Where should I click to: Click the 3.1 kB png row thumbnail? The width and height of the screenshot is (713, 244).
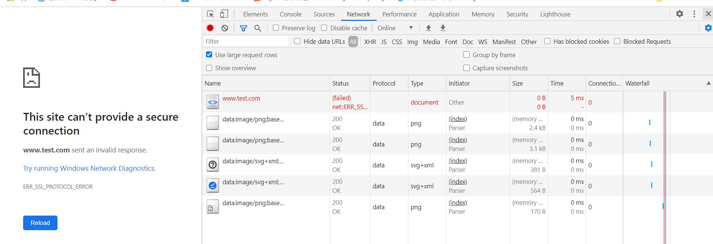(213, 144)
